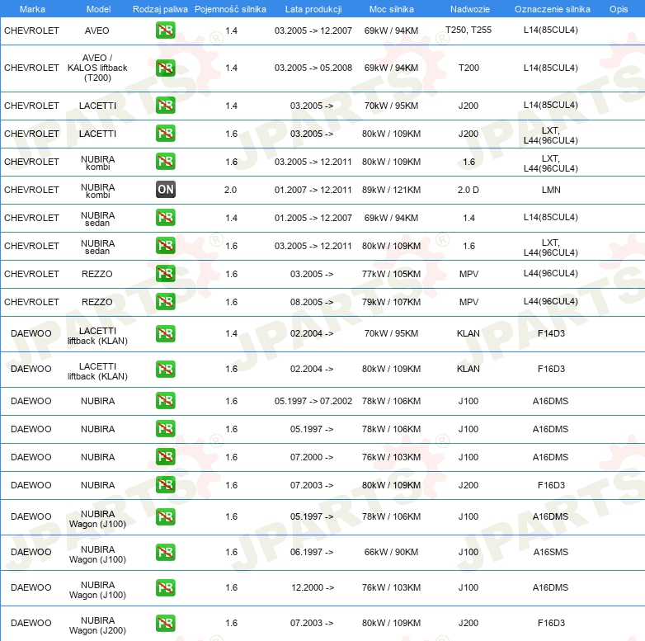Click the LMN engine code cell
Viewport: 645px width, 641px height.
[551, 190]
